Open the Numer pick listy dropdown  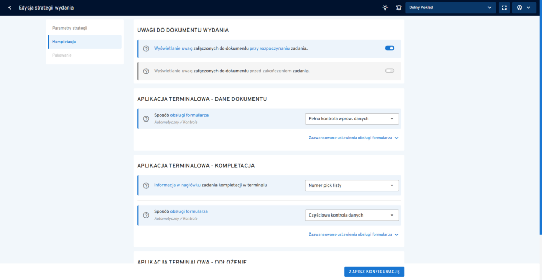click(352, 185)
